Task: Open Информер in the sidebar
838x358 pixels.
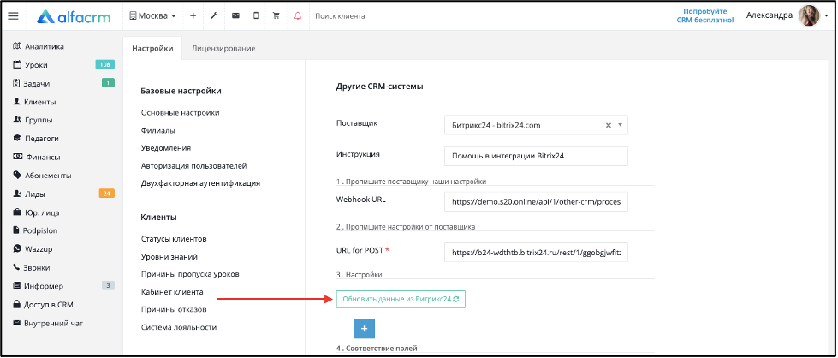Action: point(38,286)
